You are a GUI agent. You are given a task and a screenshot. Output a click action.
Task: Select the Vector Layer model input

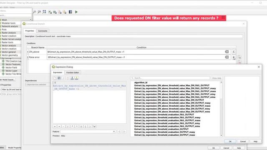pyautogui.click(x=11, y=71)
